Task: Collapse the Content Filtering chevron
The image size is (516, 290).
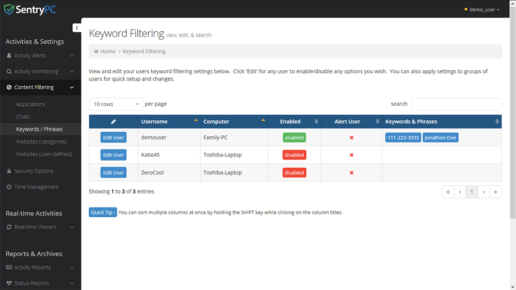Action: (72, 88)
